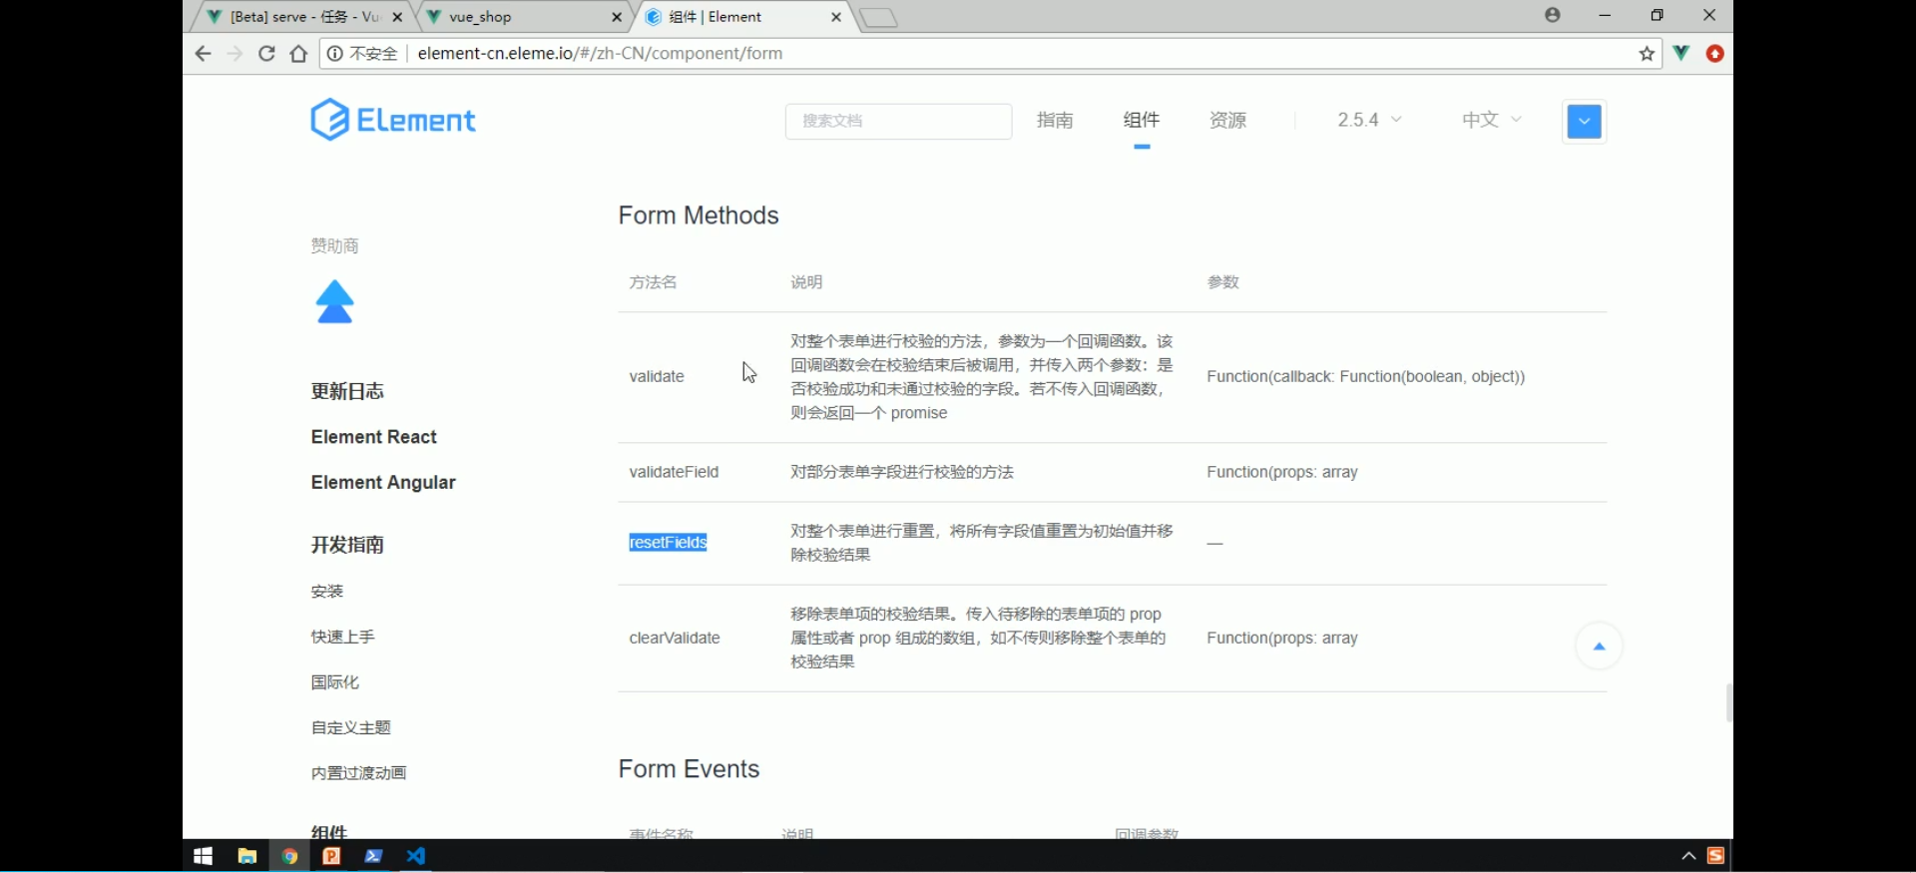Viewport: 1916px width, 873px height.
Task: Go to the 指南 nav item
Action: click(1055, 120)
